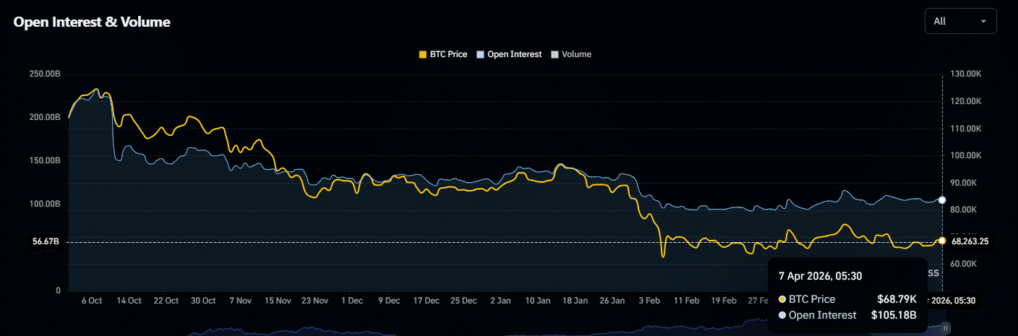Click the 68,263.25 price label on right axis
The image size is (1018, 336).
coord(970,242)
